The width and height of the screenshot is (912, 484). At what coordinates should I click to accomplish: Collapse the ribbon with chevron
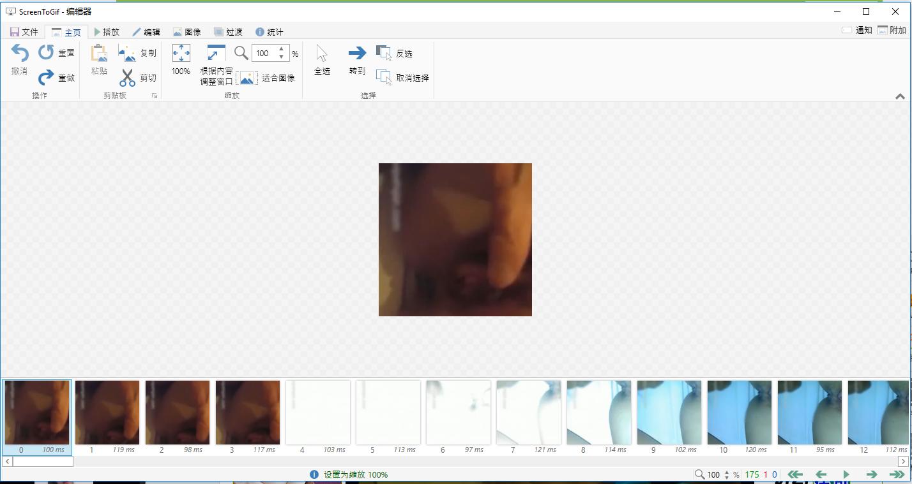(x=900, y=96)
